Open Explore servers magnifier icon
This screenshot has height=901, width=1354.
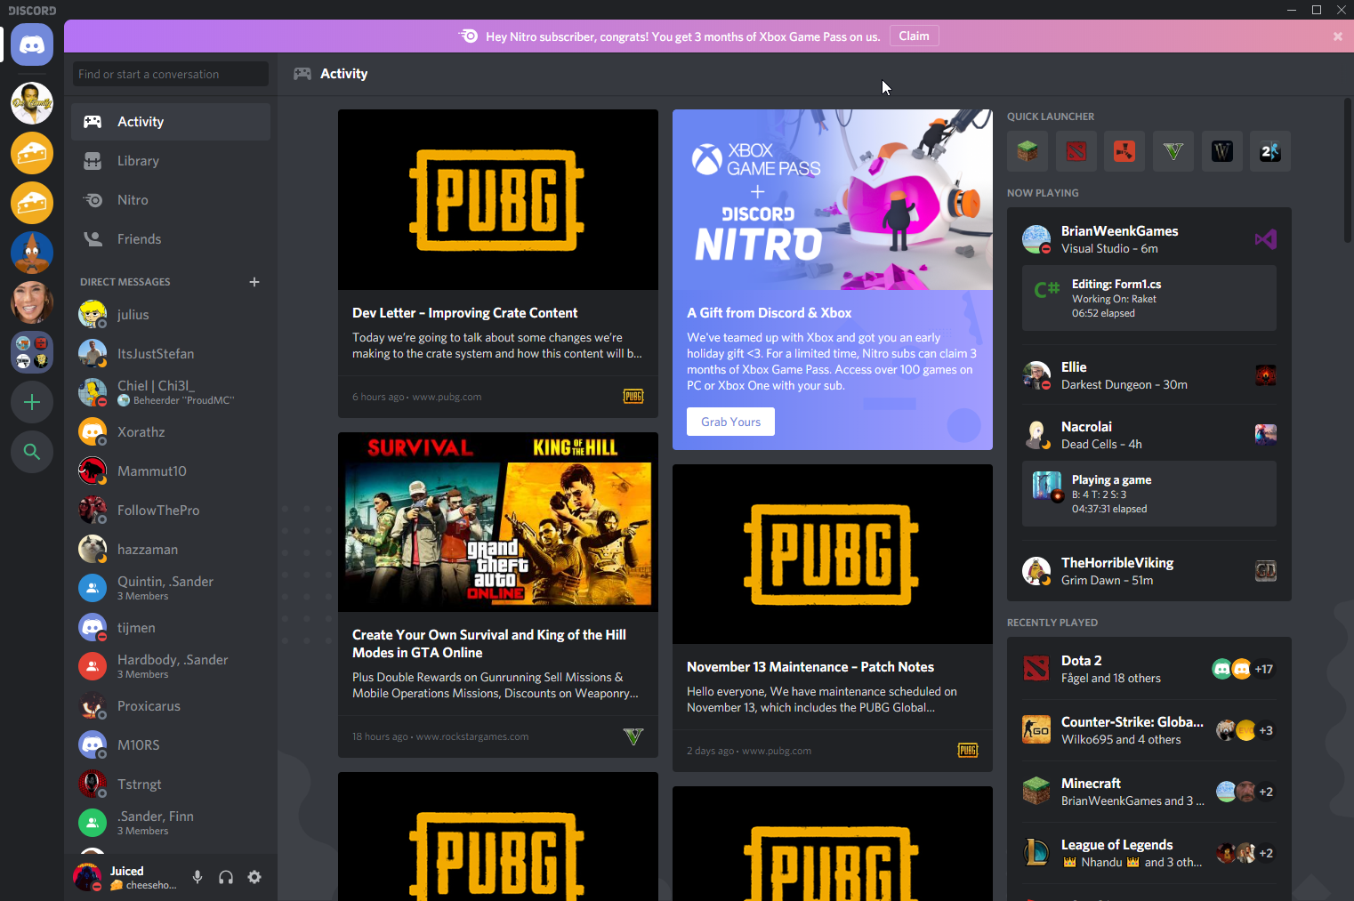[32, 452]
